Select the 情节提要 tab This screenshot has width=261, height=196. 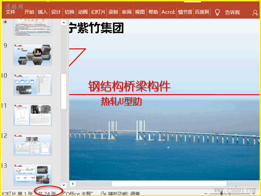click(x=185, y=12)
